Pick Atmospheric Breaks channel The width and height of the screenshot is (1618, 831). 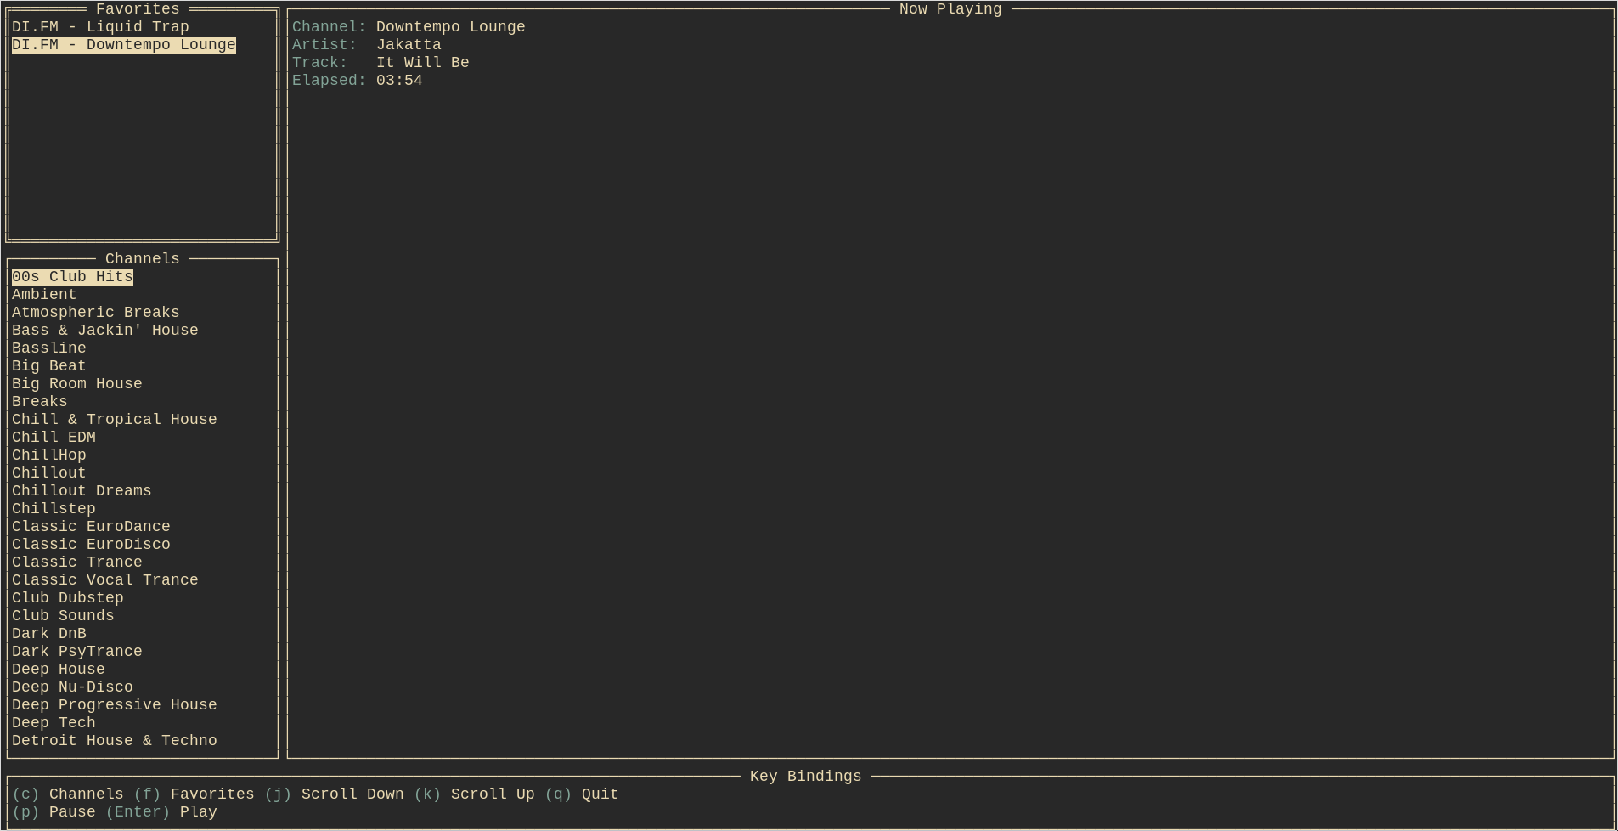coord(96,313)
